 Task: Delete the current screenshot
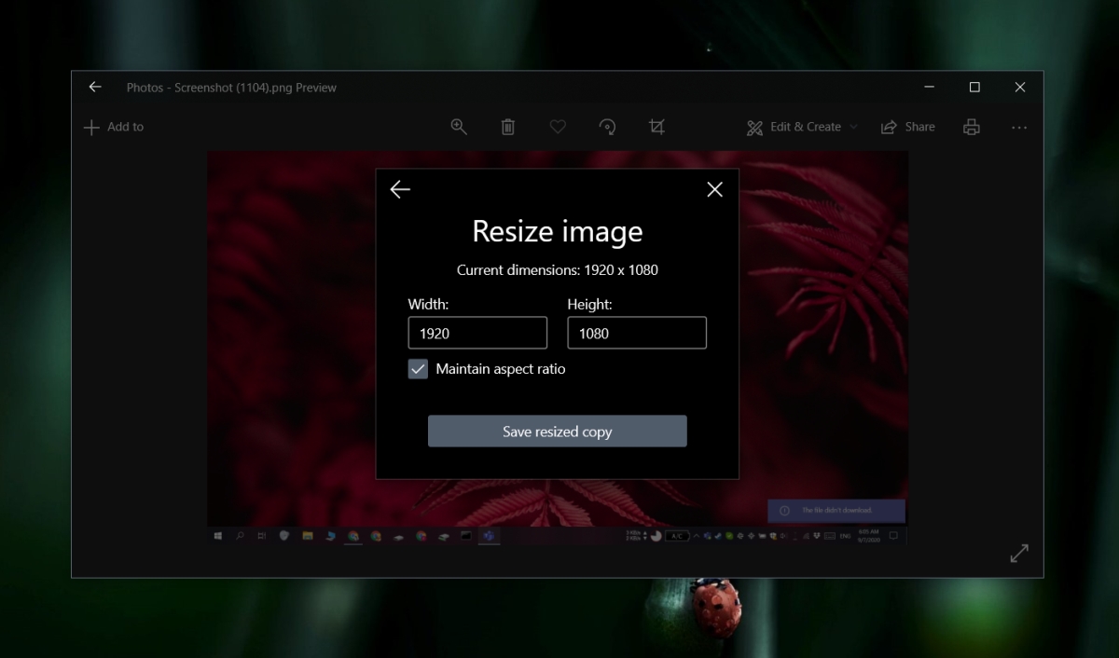(508, 127)
